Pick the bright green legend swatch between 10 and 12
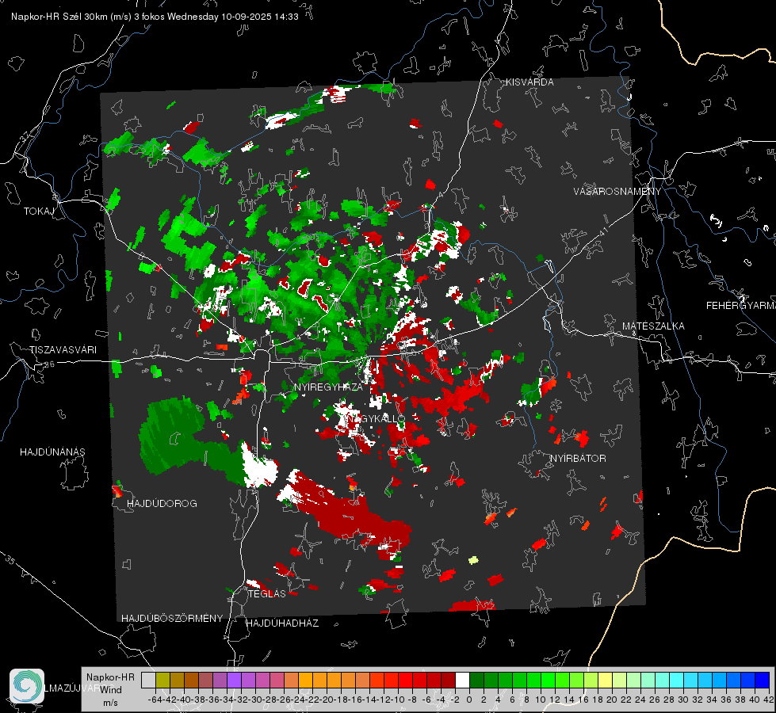The width and height of the screenshot is (776, 713). (548, 680)
